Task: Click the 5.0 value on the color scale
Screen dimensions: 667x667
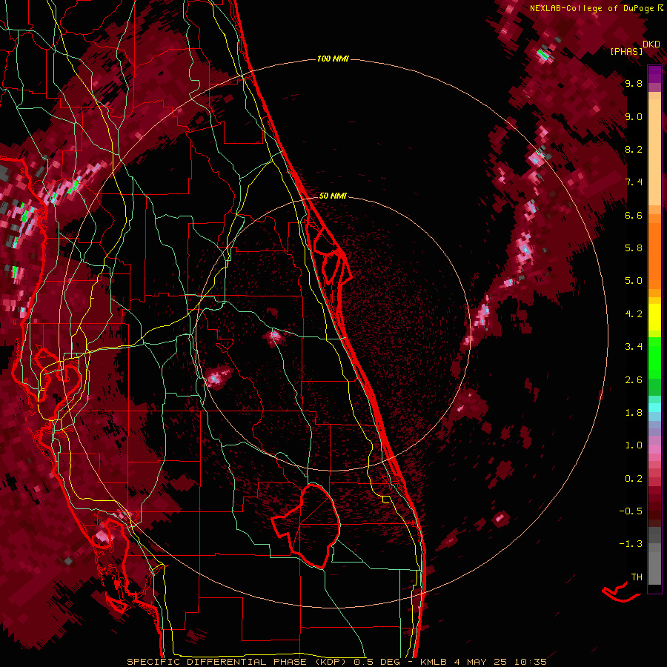Action: click(x=634, y=281)
